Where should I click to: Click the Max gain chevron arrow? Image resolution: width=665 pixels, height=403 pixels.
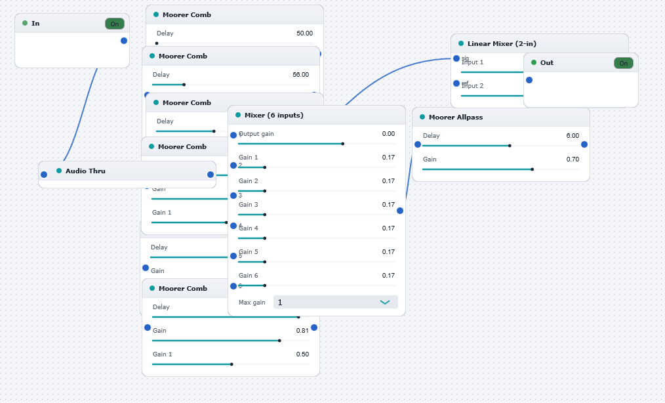pos(385,303)
